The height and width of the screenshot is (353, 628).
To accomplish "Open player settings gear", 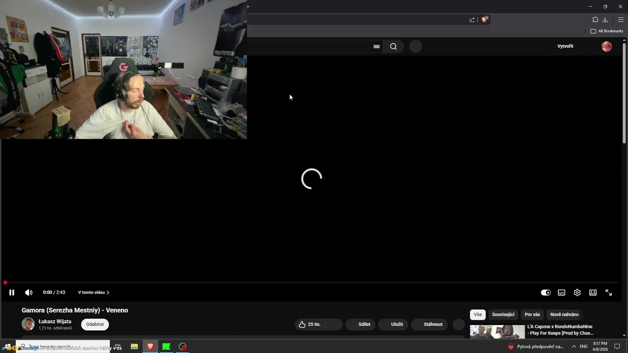I will click(x=577, y=293).
